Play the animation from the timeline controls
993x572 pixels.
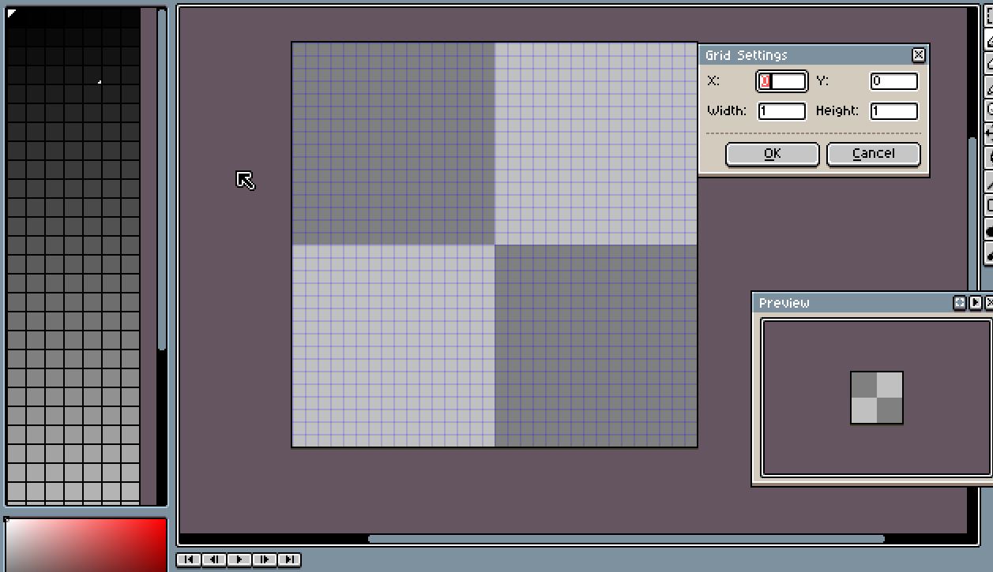point(239,559)
